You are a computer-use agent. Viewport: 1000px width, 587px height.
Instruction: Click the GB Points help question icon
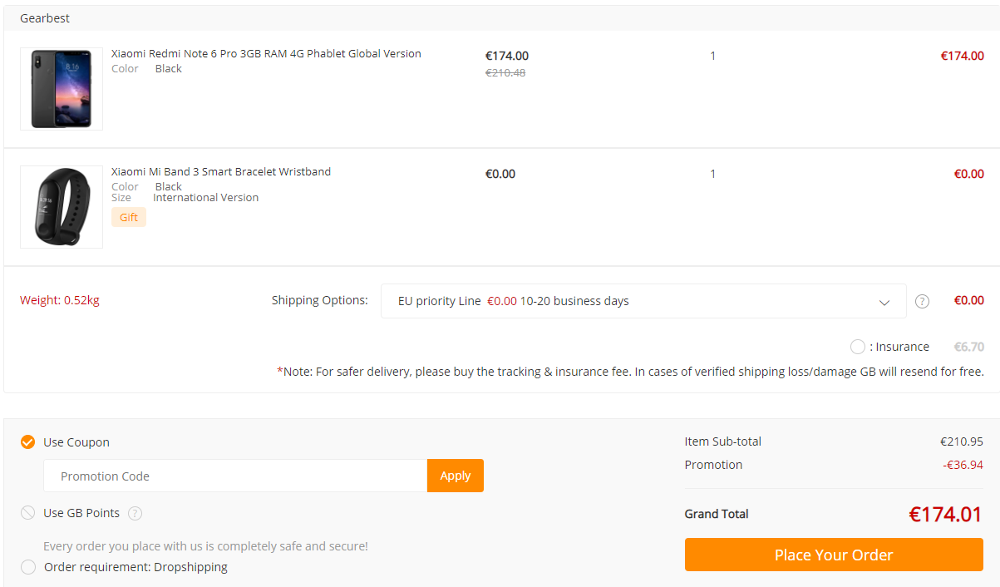135,513
